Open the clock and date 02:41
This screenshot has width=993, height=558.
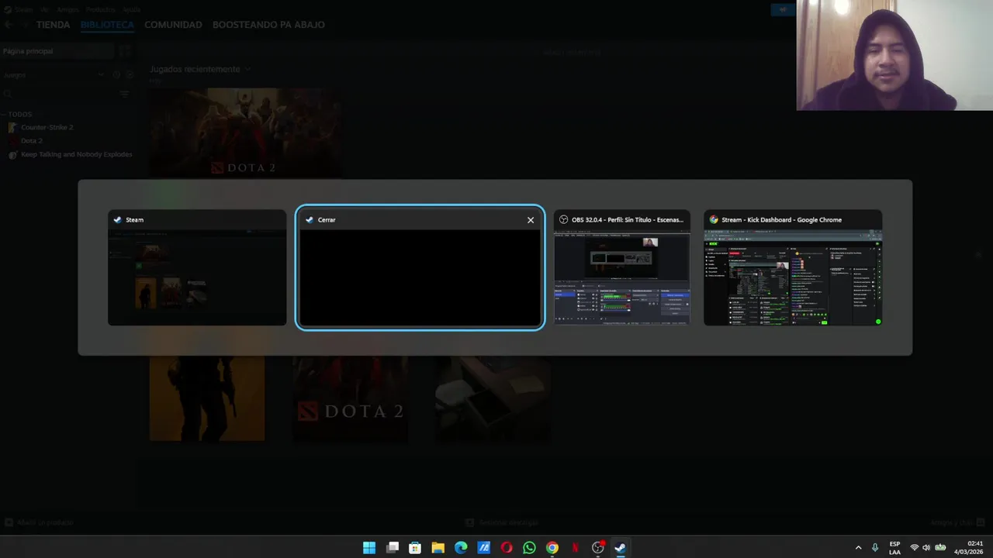(969, 548)
